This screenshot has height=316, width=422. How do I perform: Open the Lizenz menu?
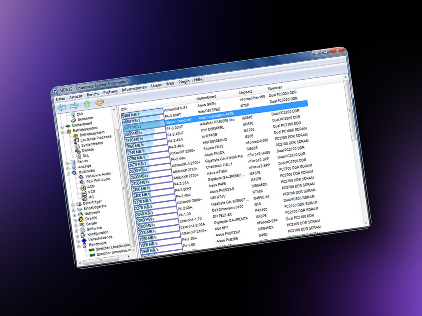[x=156, y=85]
